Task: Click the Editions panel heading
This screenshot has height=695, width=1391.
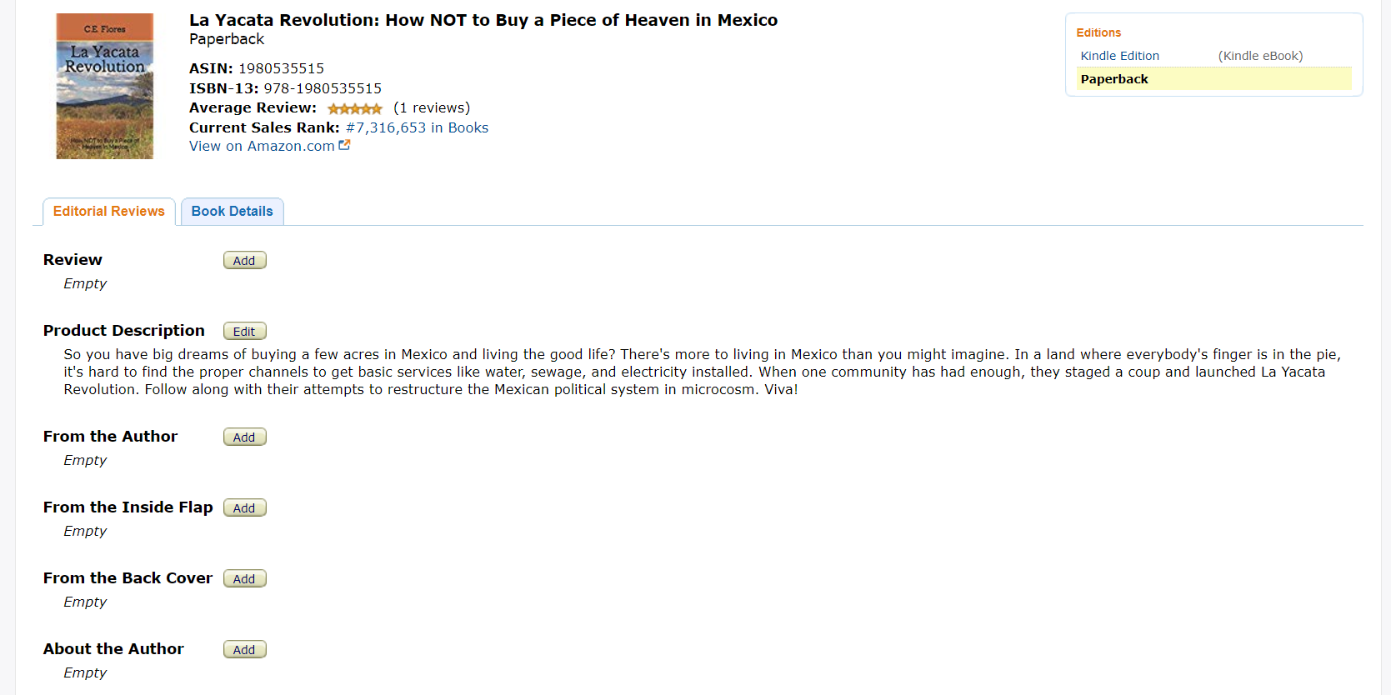Action: tap(1098, 32)
